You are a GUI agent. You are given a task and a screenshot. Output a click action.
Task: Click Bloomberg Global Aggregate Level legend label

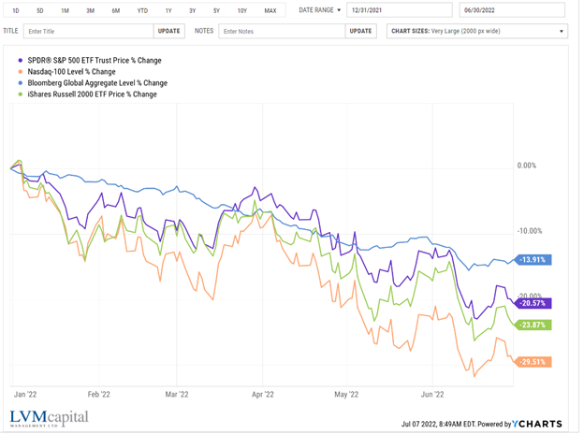pyautogui.click(x=97, y=83)
